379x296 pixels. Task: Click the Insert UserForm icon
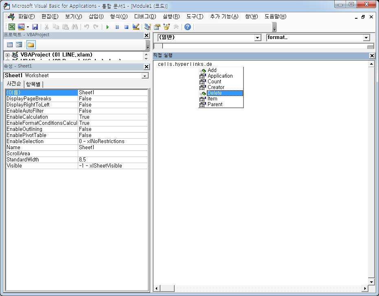(21, 27)
